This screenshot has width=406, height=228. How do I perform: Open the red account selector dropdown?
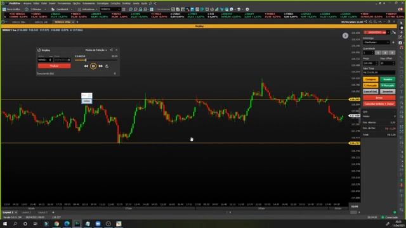(x=377, y=32)
